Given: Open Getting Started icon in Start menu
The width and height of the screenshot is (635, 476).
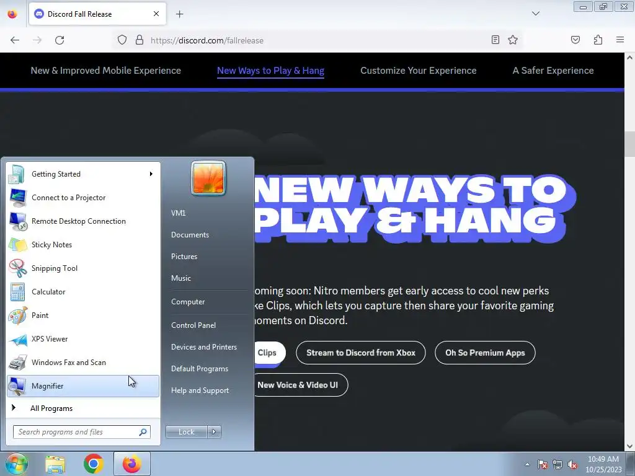Looking at the screenshot, I should point(17,174).
